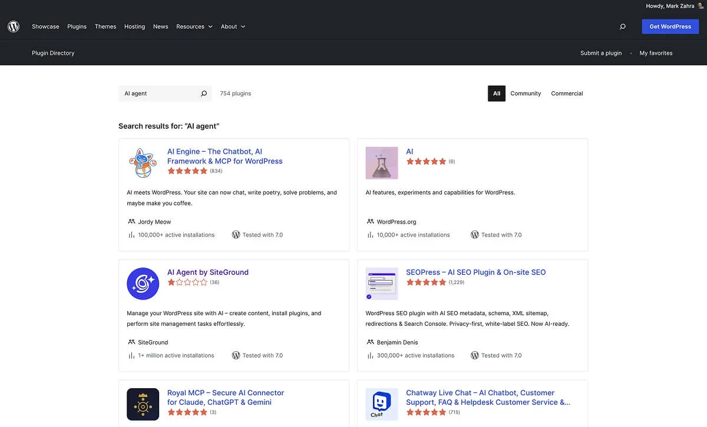Image resolution: width=707 pixels, height=427 pixels.
Task: Click the star rating of Chatway Live Chat
Action: [426, 412]
